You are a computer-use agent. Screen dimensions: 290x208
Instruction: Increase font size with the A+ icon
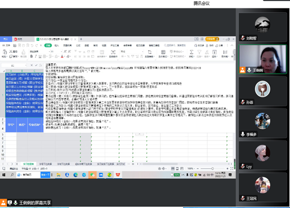point(65,51)
